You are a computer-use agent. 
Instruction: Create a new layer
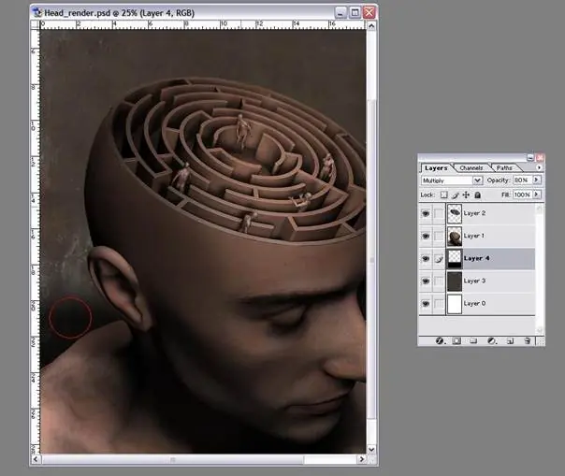[510, 341]
